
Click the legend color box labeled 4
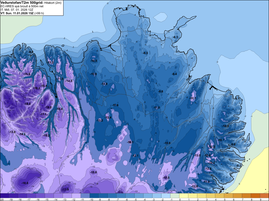pos(220,196)
